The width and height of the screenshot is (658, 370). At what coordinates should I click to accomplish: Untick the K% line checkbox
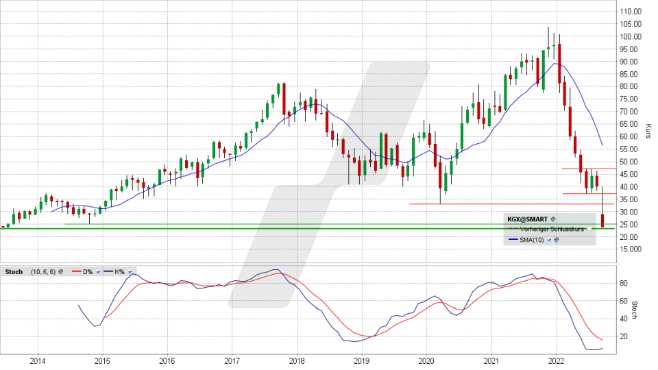click(x=130, y=272)
